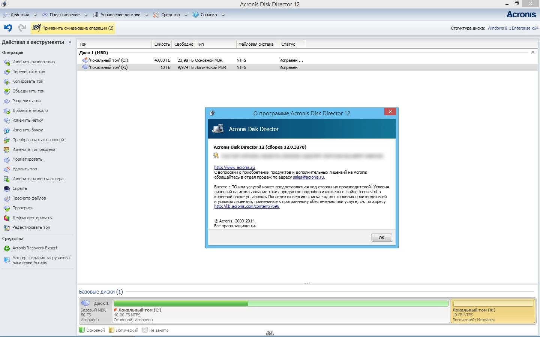Click the 'Переместить том' icon

(x=6, y=72)
